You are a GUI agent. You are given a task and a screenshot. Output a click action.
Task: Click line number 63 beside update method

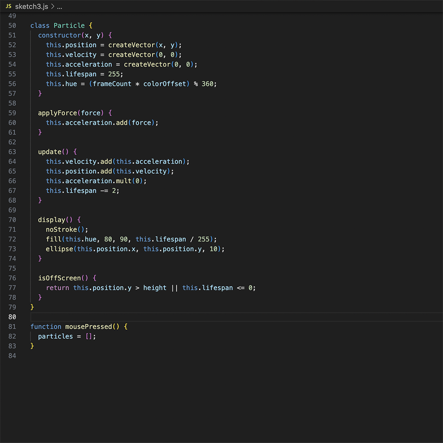pyautogui.click(x=12, y=152)
